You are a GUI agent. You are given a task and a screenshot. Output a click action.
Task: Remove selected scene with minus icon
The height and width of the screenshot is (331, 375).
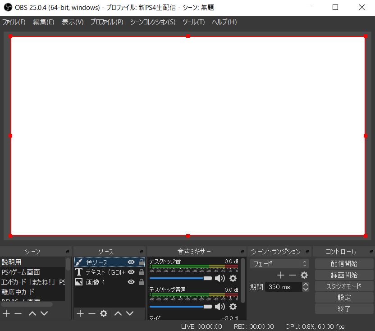[x=18, y=313]
